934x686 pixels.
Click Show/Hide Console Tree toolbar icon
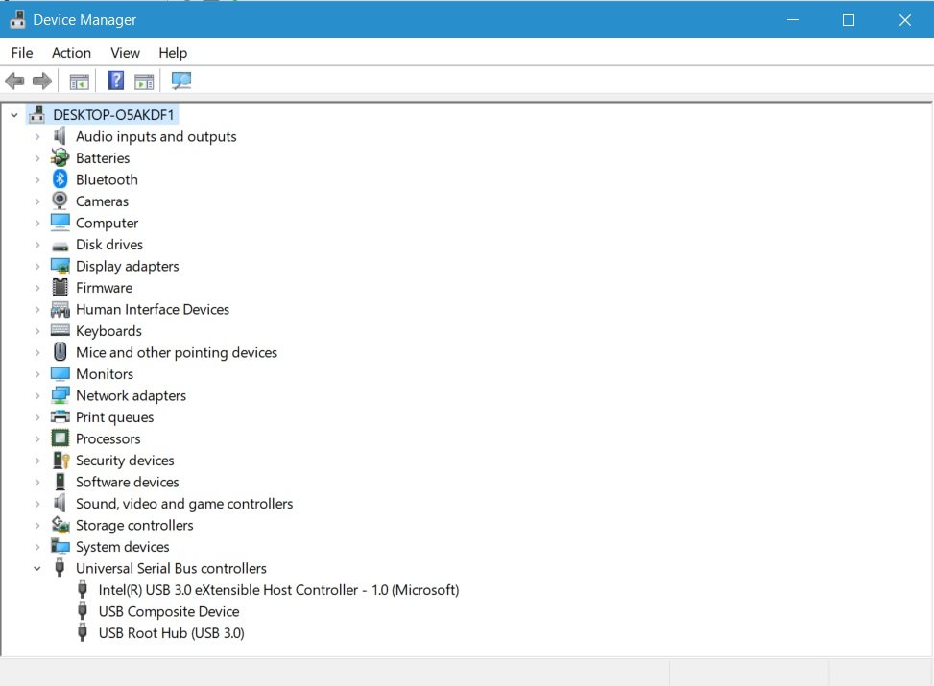tap(80, 81)
